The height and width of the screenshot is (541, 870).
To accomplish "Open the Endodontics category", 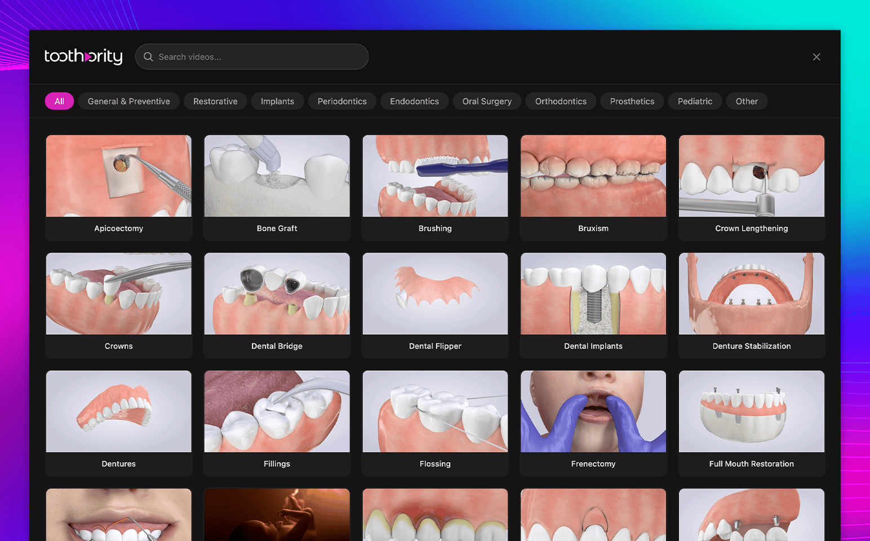I will click(x=414, y=101).
